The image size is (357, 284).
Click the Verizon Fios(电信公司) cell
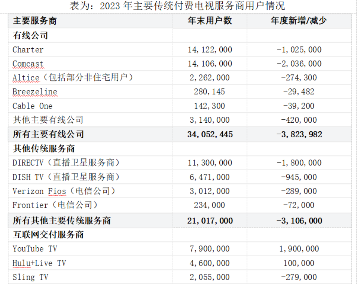click(x=64, y=191)
